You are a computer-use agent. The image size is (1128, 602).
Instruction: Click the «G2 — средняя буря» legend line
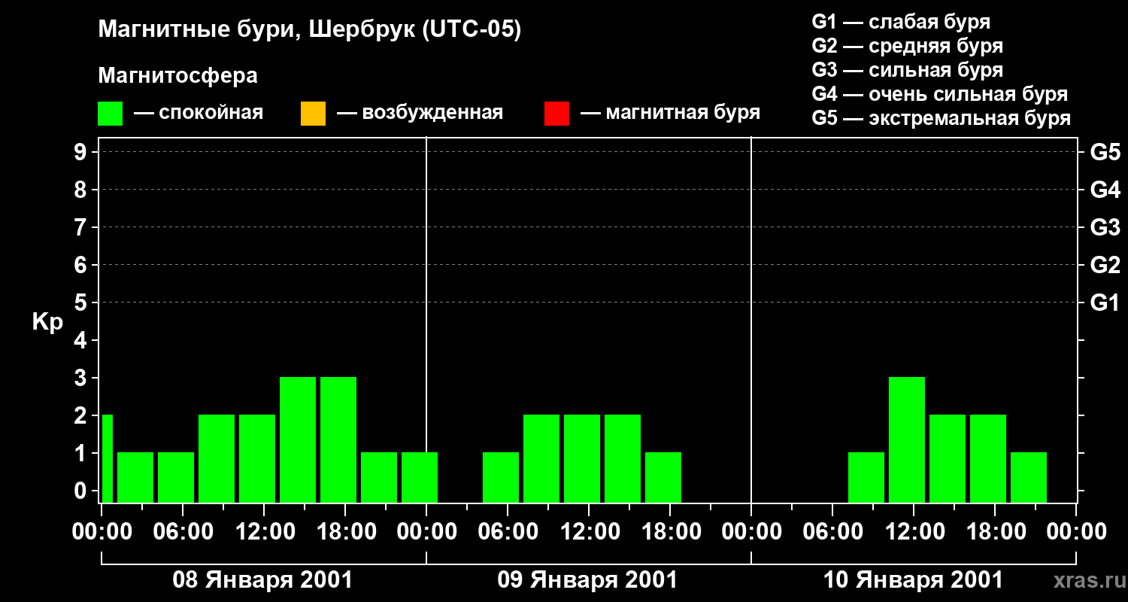coord(908,46)
